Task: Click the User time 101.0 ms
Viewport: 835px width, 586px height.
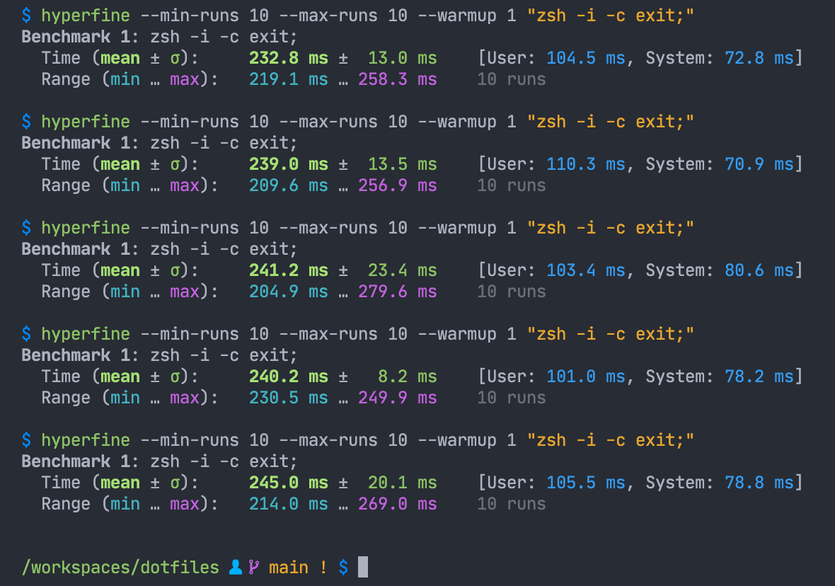Action: [586, 376]
